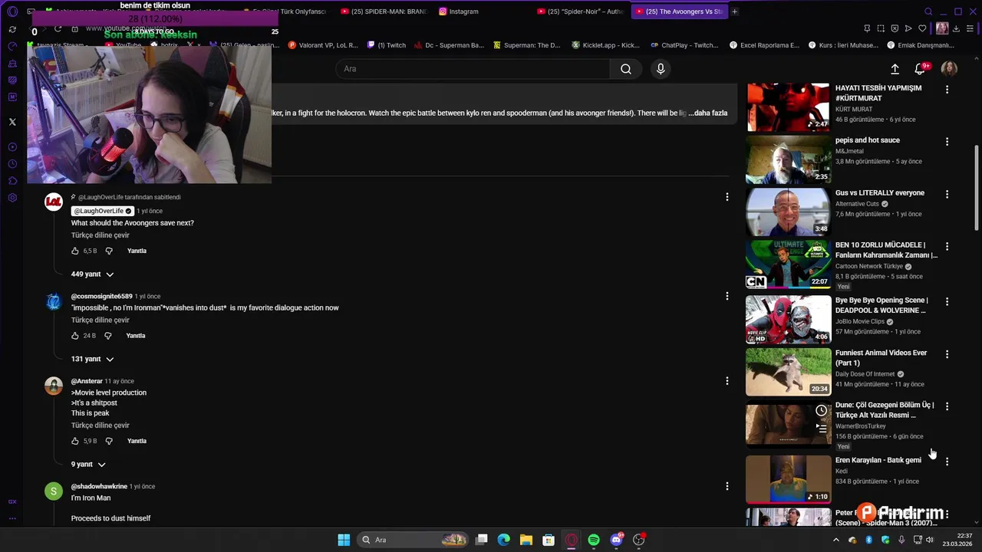Image resolution: width=982 pixels, height=552 pixels.
Task: Activate voice search microphone icon
Action: point(661,69)
